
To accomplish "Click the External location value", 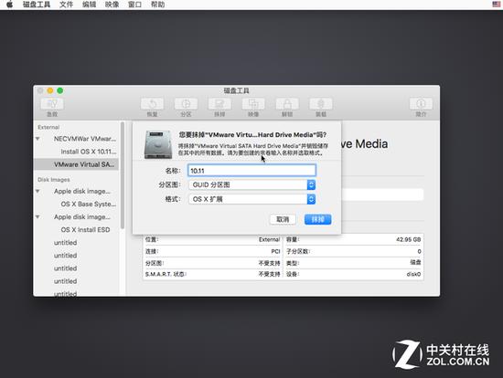I will (x=269, y=239).
